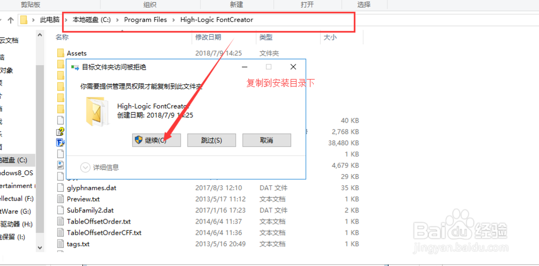
Task: Close the 目标文件夹访问被拒绝 dialog
Action: point(293,67)
